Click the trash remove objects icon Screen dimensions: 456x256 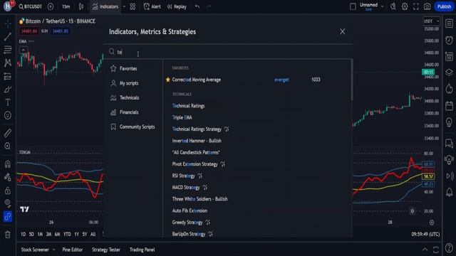[x=8, y=235]
